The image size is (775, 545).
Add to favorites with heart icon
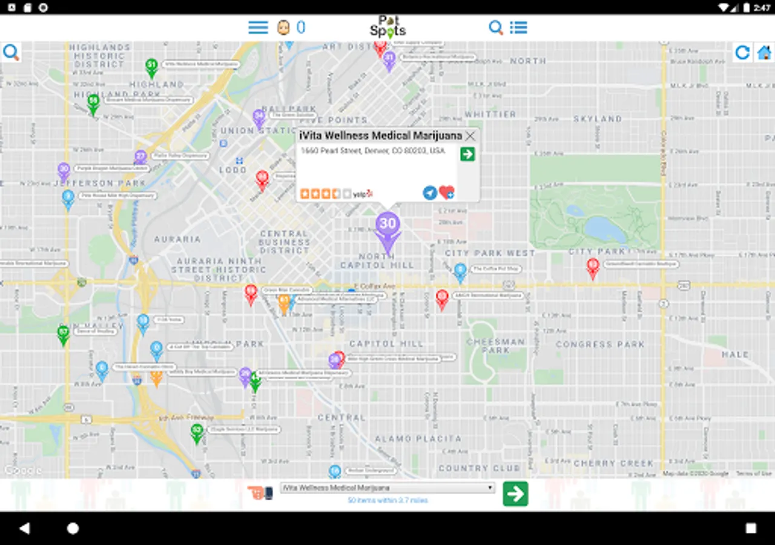pos(447,193)
